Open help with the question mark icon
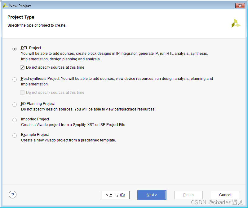 pos(12,195)
